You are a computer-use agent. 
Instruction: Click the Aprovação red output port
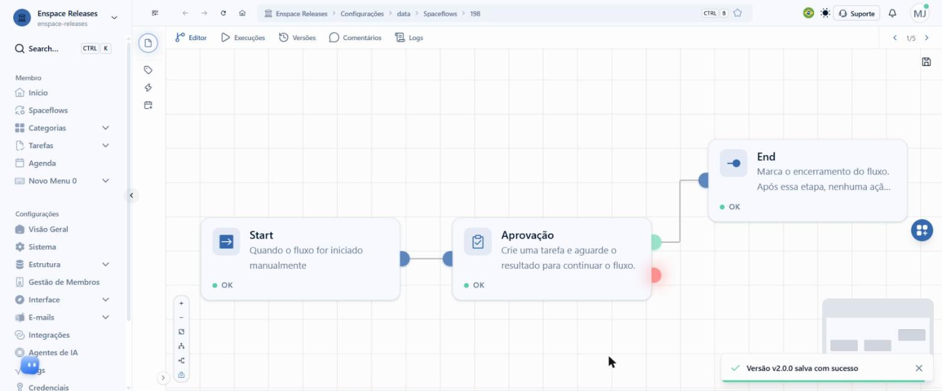[655, 275]
